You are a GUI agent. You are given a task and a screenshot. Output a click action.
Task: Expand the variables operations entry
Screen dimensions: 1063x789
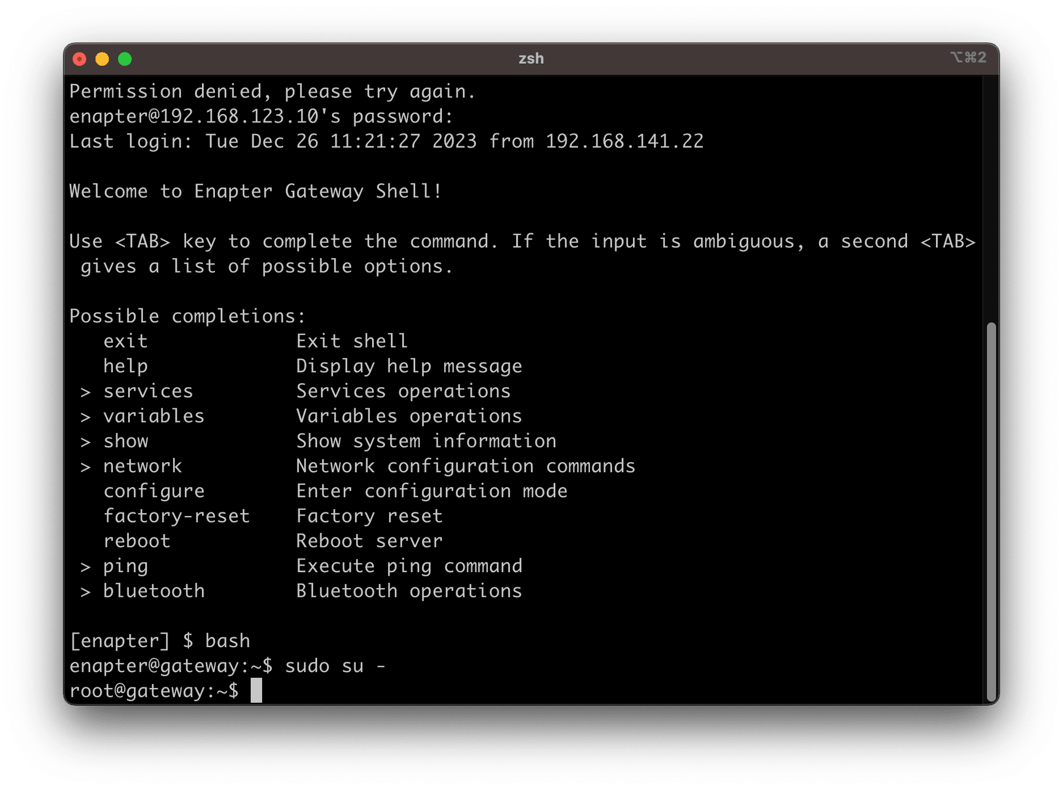click(154, 415)
